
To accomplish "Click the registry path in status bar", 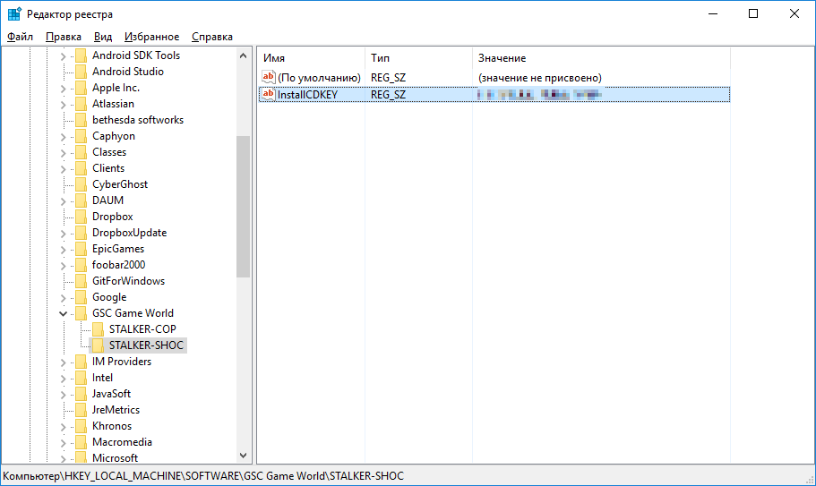I will click(203, 476).
